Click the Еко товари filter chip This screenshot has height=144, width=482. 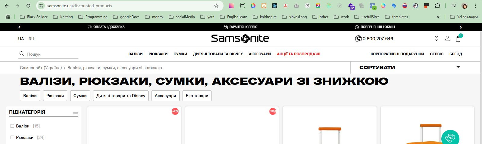click(197, 96)
